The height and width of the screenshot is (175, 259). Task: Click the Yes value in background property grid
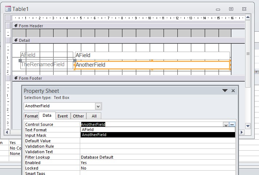pyautogui.click(x=13, y=143)
